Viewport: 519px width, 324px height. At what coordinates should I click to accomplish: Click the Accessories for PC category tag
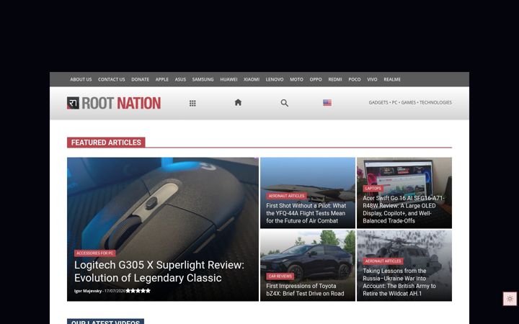coord(94,253)
